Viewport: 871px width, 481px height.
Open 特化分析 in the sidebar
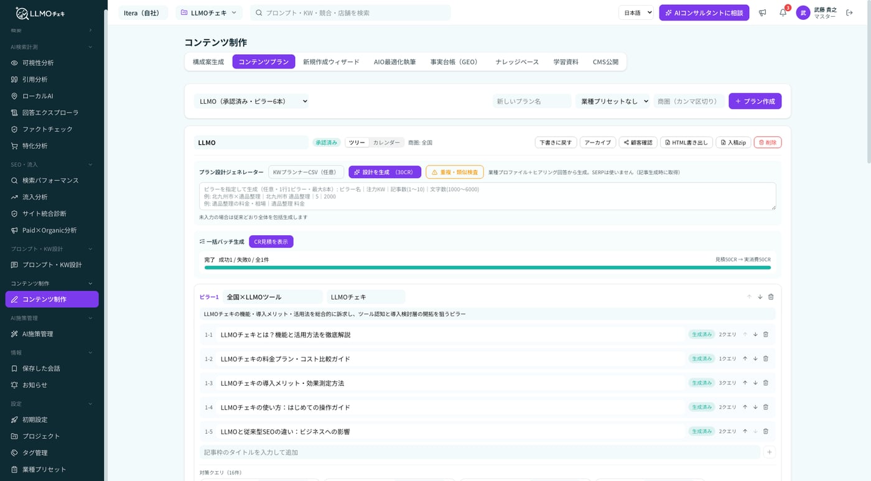coord(52,146)
